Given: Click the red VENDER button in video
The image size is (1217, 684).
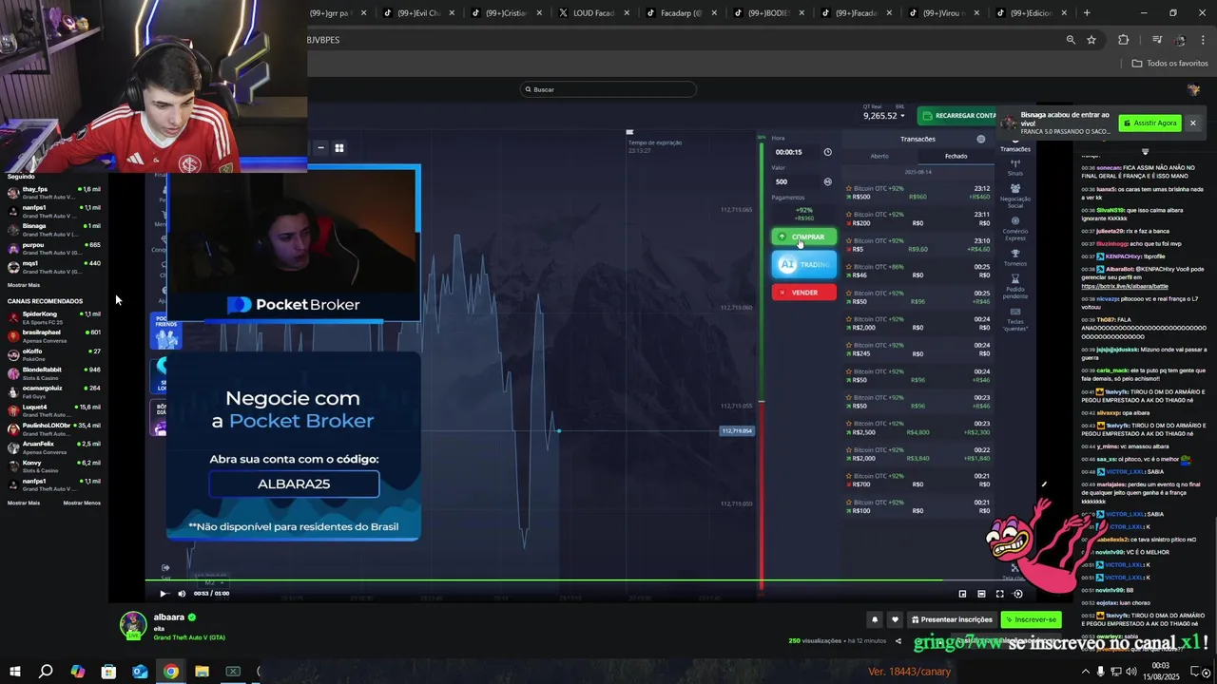Looking at the screenshot, I should click(x=804, y=293).
